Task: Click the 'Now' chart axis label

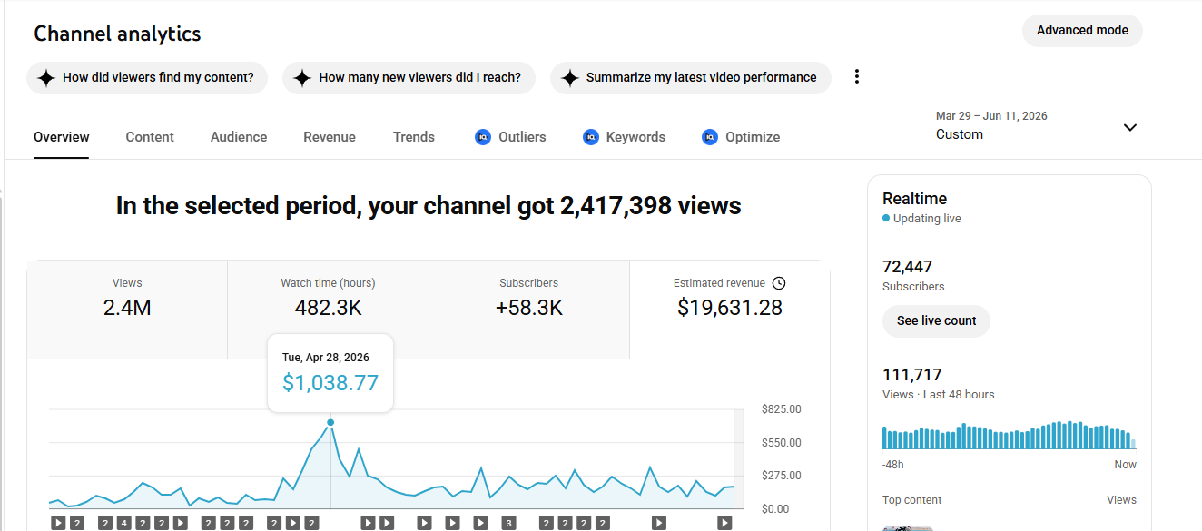Action: coord(1125,465)
